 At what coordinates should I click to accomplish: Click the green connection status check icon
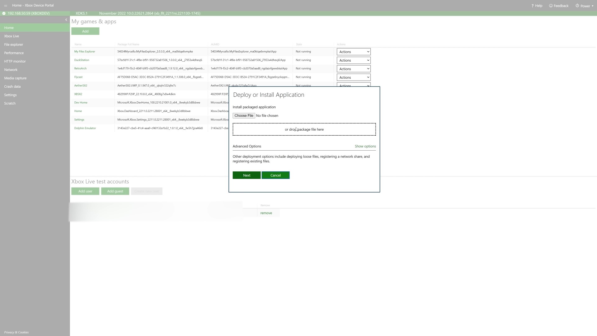click(x=4, y=13)
